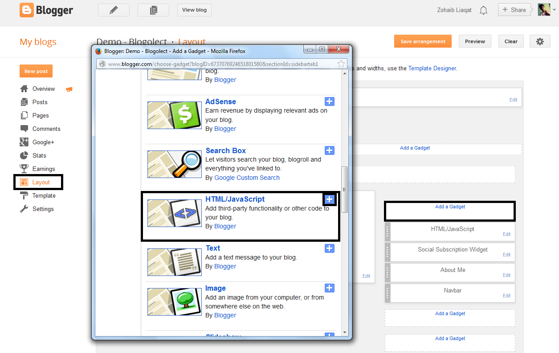Click the notification bell icon
The height and width of the screenshot is (353, 559).
[483, 9]
